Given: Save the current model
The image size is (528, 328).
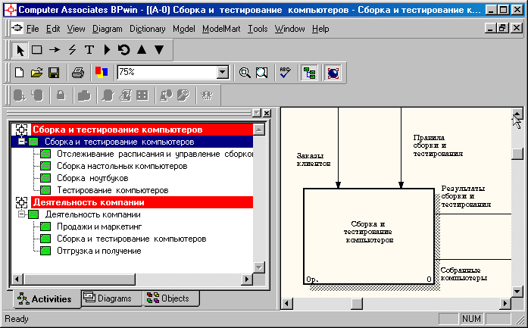Looking at the screenshot, I should pyautogui.click(x=54, y=73).
